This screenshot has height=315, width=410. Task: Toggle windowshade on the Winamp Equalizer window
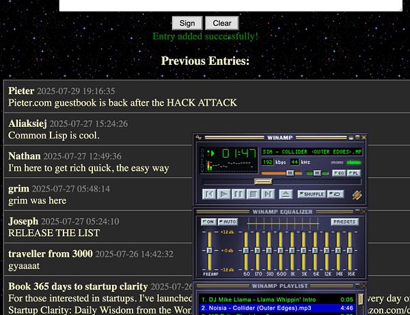357,211
